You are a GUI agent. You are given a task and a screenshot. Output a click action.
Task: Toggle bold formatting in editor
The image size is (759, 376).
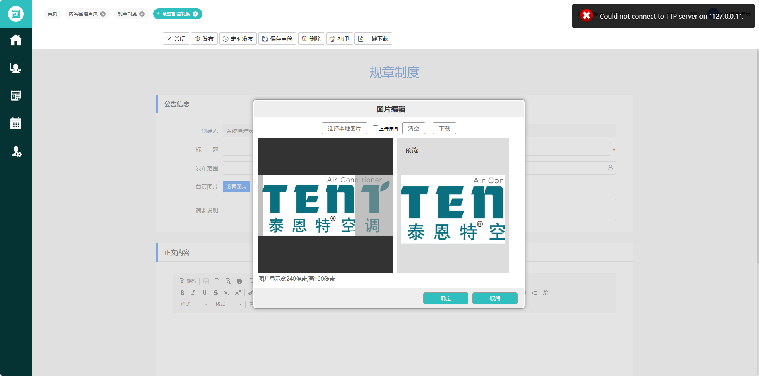point(182,293)
